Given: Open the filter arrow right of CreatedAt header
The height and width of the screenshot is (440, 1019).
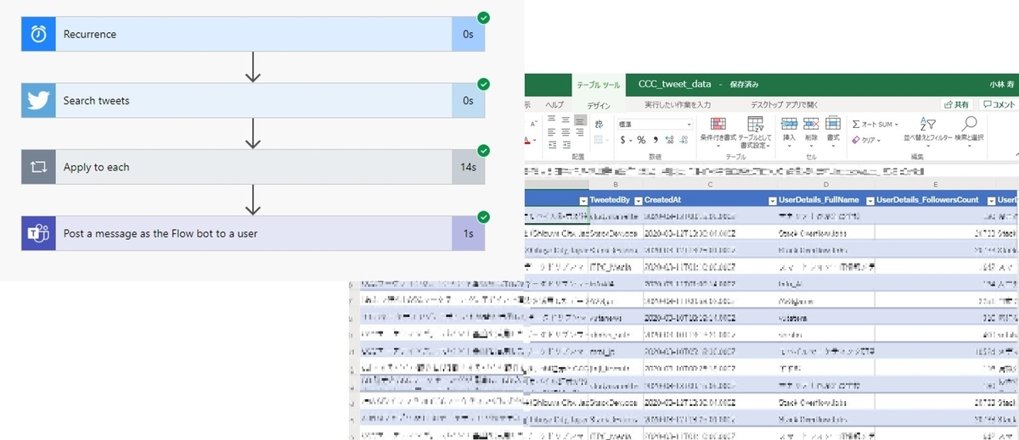Looking at the screenshot, I should click(x=772, y=200).
